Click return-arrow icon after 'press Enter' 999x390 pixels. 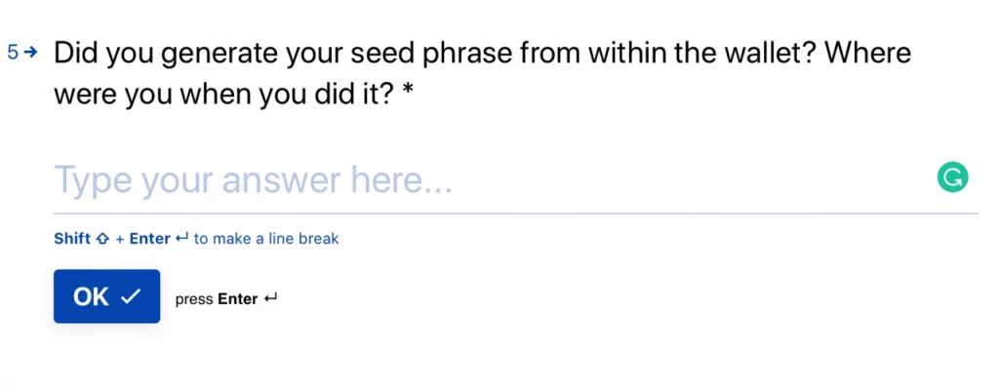(x=270, y=298)
